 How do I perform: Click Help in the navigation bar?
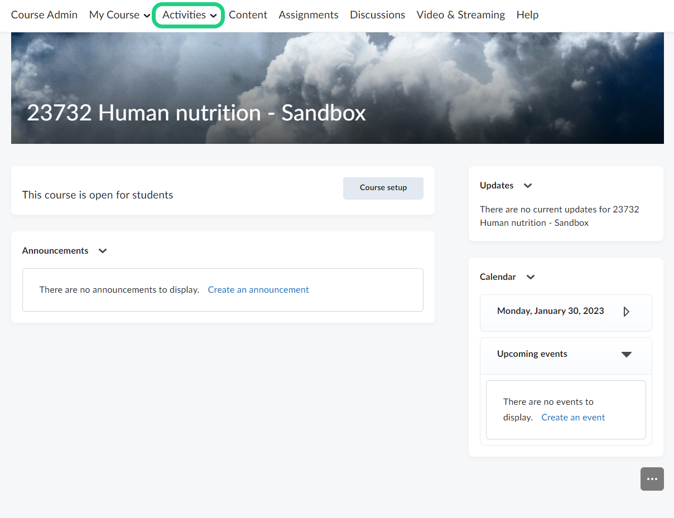(x=527, y=15)
